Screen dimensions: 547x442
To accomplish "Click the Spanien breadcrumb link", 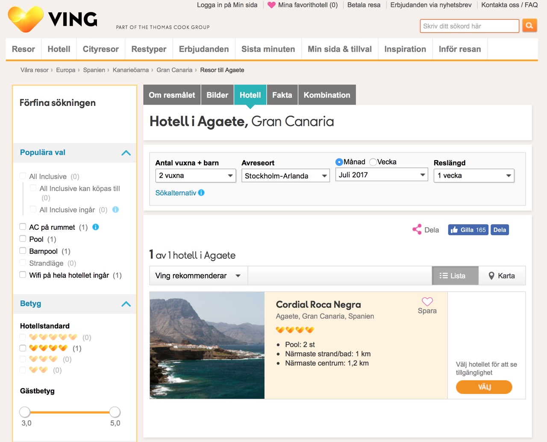I will point(94,70).
